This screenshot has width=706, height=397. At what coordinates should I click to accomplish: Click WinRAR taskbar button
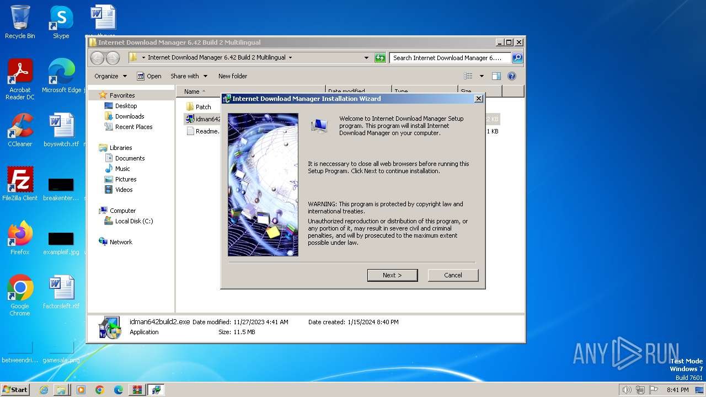(137, 390)
